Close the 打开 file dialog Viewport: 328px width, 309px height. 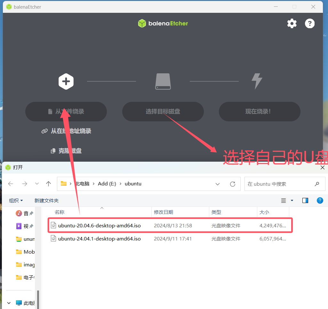coord(322,167)
